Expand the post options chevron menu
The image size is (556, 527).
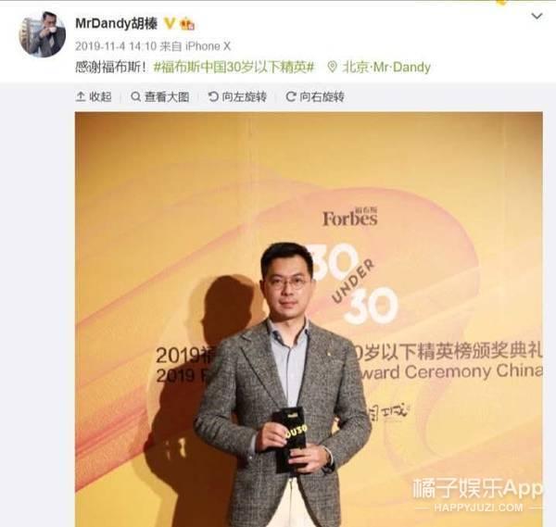(x=537, y=16)
